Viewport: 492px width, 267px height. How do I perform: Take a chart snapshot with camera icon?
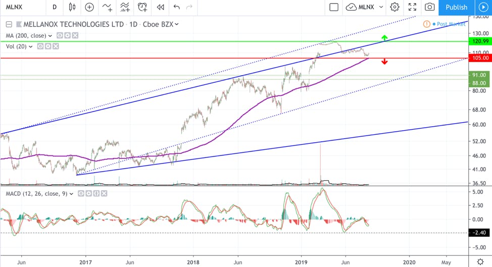tap(429, 7)
